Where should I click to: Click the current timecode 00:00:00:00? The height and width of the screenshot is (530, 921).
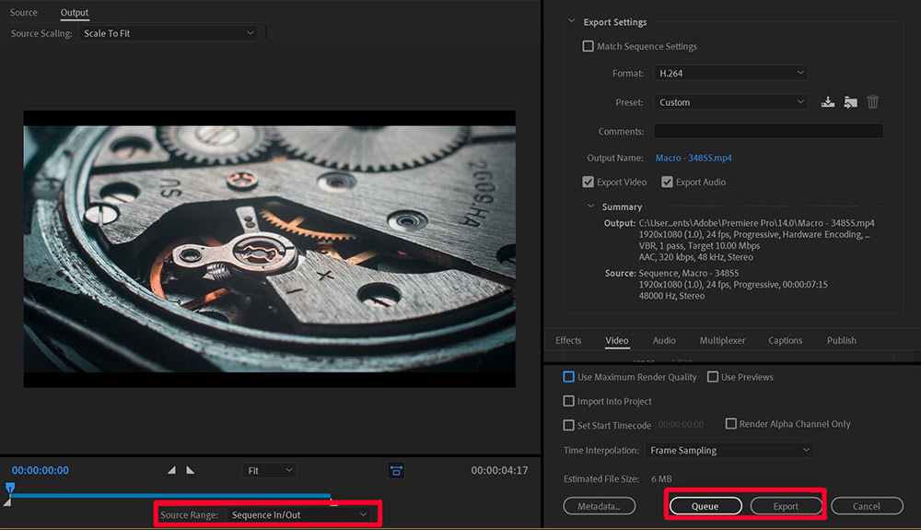pos(40,470)
